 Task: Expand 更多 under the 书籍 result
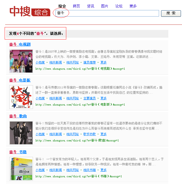click(x=103, y=170)
